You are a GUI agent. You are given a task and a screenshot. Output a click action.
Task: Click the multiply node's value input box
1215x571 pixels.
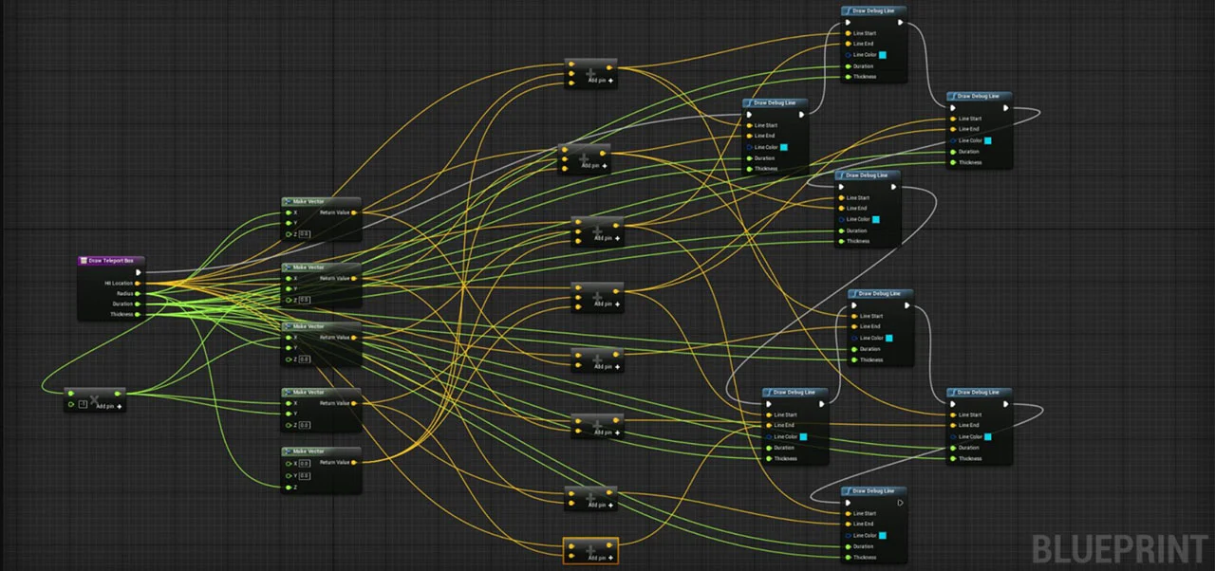coord(83,404)
